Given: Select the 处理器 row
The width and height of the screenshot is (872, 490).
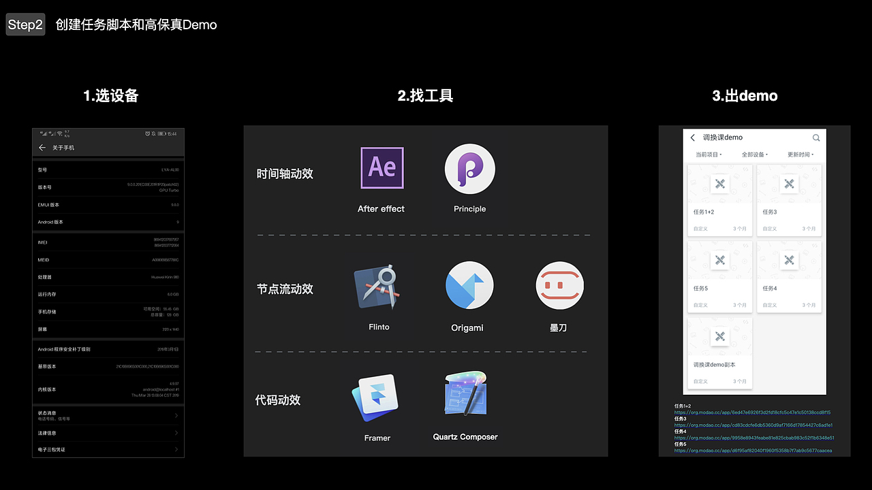Looking at the screenshot, I should [x=108, y=277].
